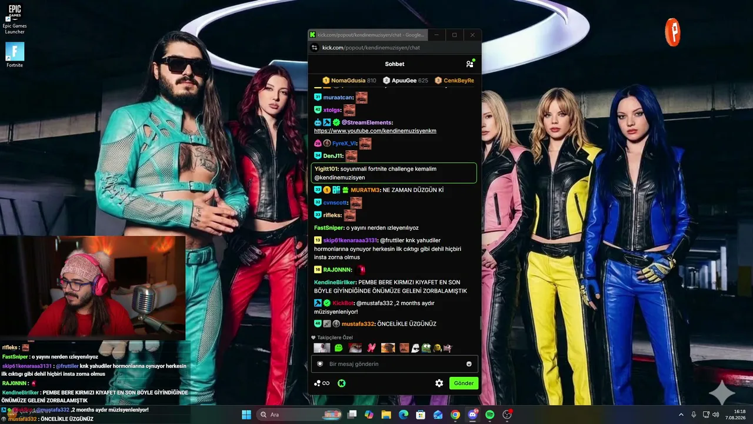Show hidden system tray icons
753x424 pixels.
tap(681, 415)
